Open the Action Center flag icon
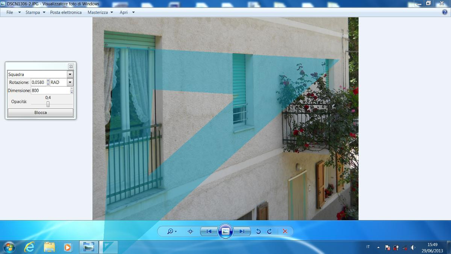The width and height of the screenshot is (451, 254). click(x=387, y=248)
